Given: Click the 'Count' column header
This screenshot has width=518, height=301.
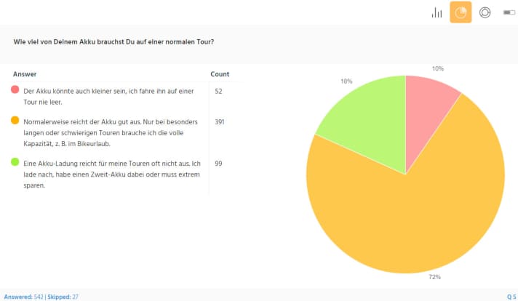Looking at the screenshot, I should (220, 74).
